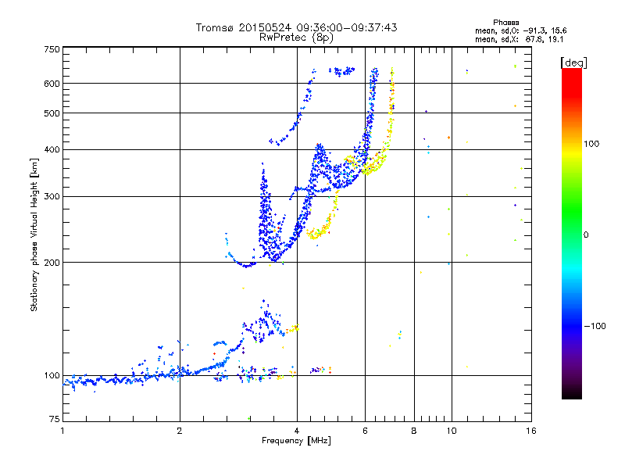Screen dimensions: 625x469
Task: Click the x-axis tick label '1'
Action: coord(62,431)
